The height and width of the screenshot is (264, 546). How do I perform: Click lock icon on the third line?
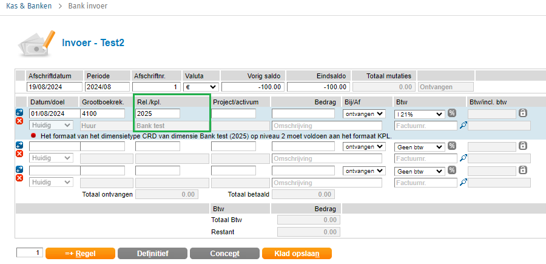point(522,170)
